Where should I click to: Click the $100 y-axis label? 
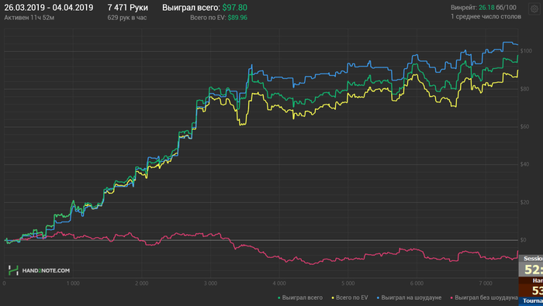tap(526, 51)
